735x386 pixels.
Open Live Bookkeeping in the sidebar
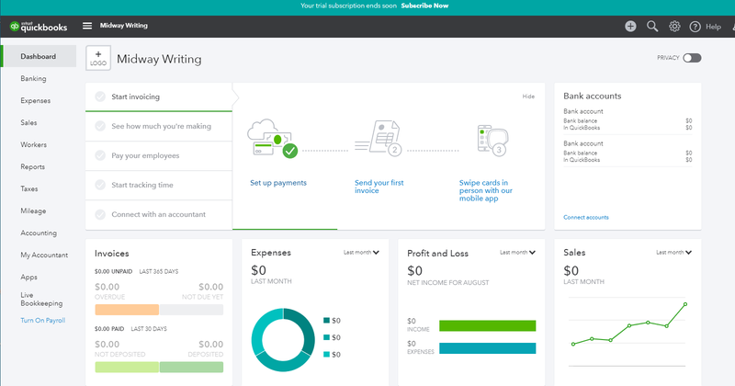coord(41,300)
